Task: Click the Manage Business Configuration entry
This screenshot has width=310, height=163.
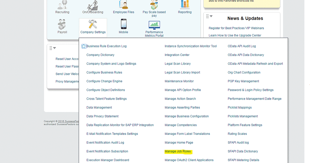Action: pos(187,116)
